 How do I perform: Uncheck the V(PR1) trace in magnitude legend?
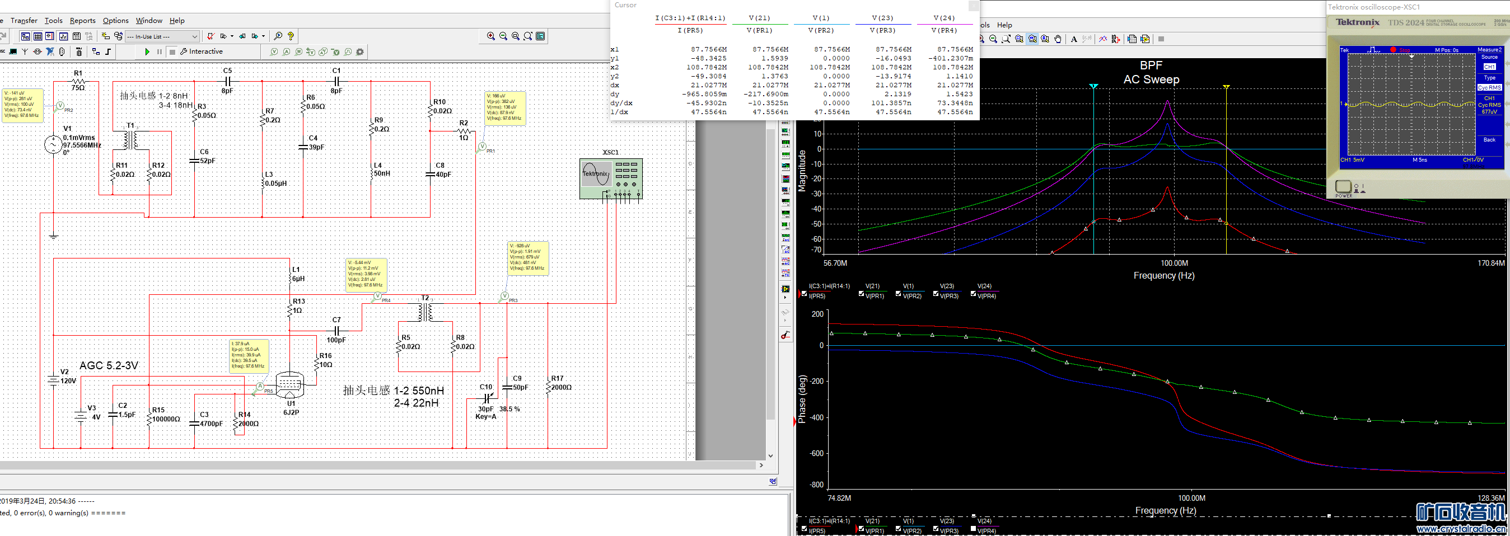861,294
